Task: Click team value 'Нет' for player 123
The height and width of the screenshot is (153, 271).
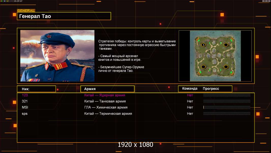Action: [190, 95]
